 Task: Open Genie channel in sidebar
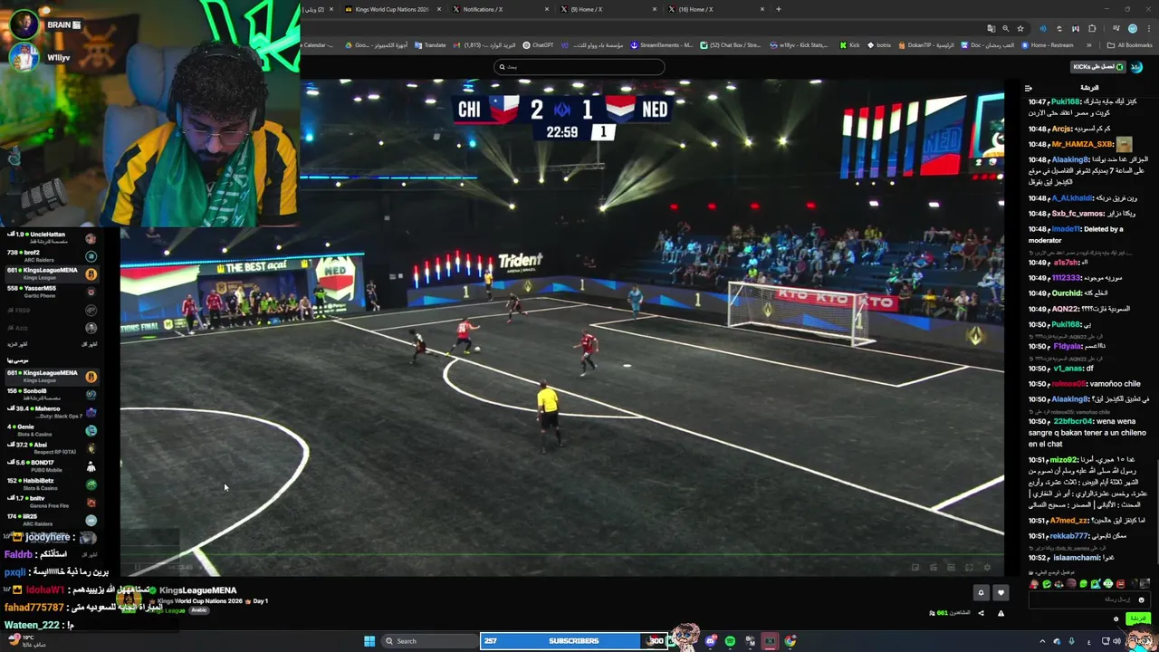pos(52,430)
